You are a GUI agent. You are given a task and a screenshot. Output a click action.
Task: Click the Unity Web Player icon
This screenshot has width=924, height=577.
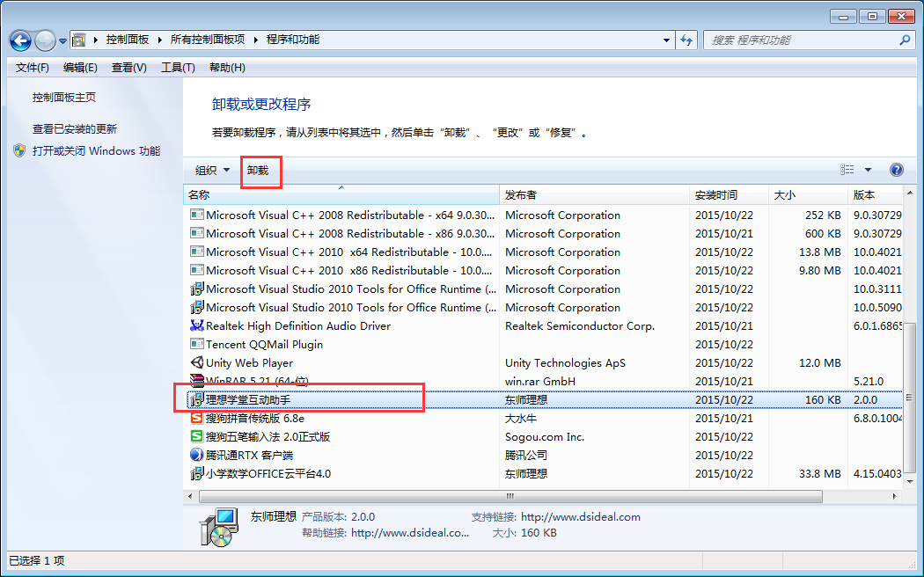pos(197,363)
